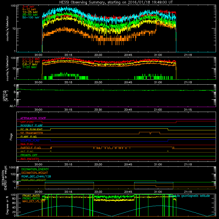This screenshot has height=219, width=219.
Task: Click the blue ECLIPSE_FLAG label
Action: pos(30,140)
